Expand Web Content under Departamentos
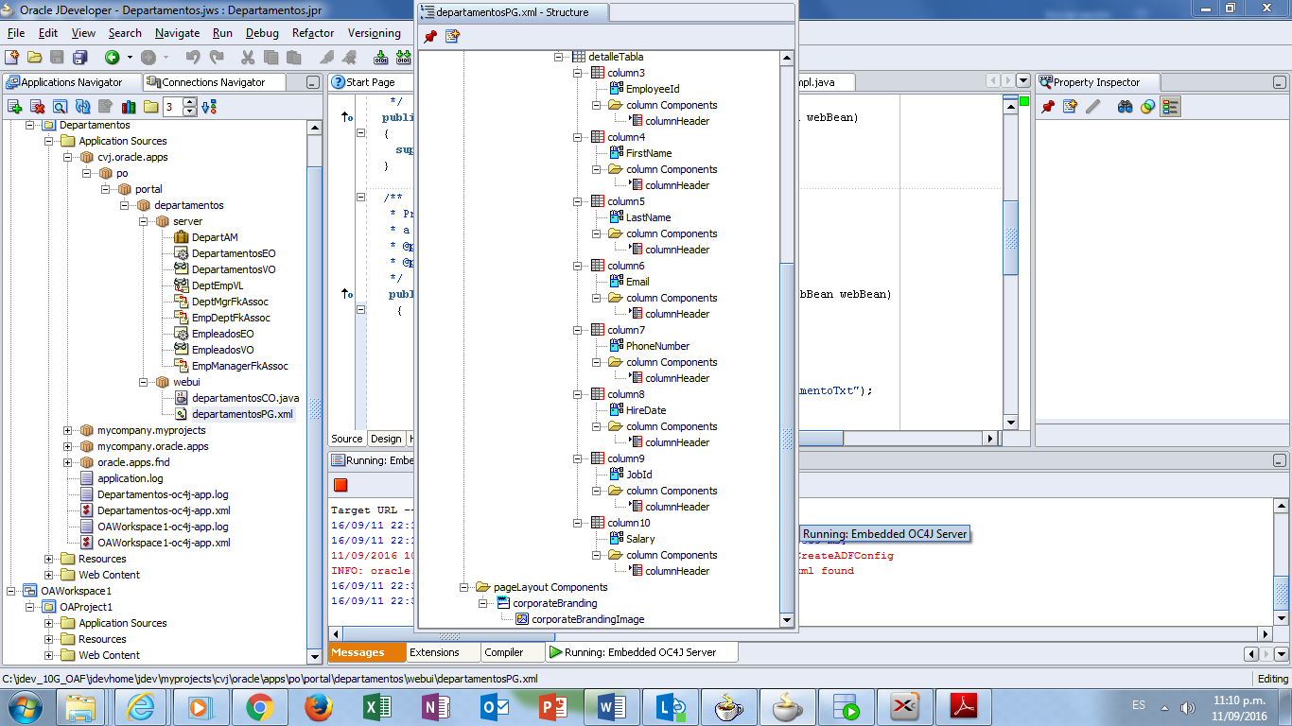The width and height of the screenshot is (1292, 726). [49, 576]
